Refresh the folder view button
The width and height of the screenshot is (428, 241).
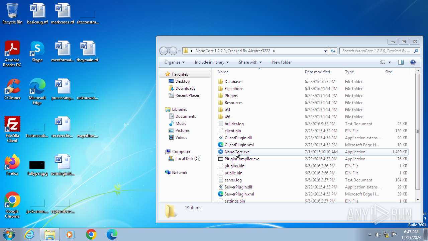pyautogui.click(x=333, y=51)
